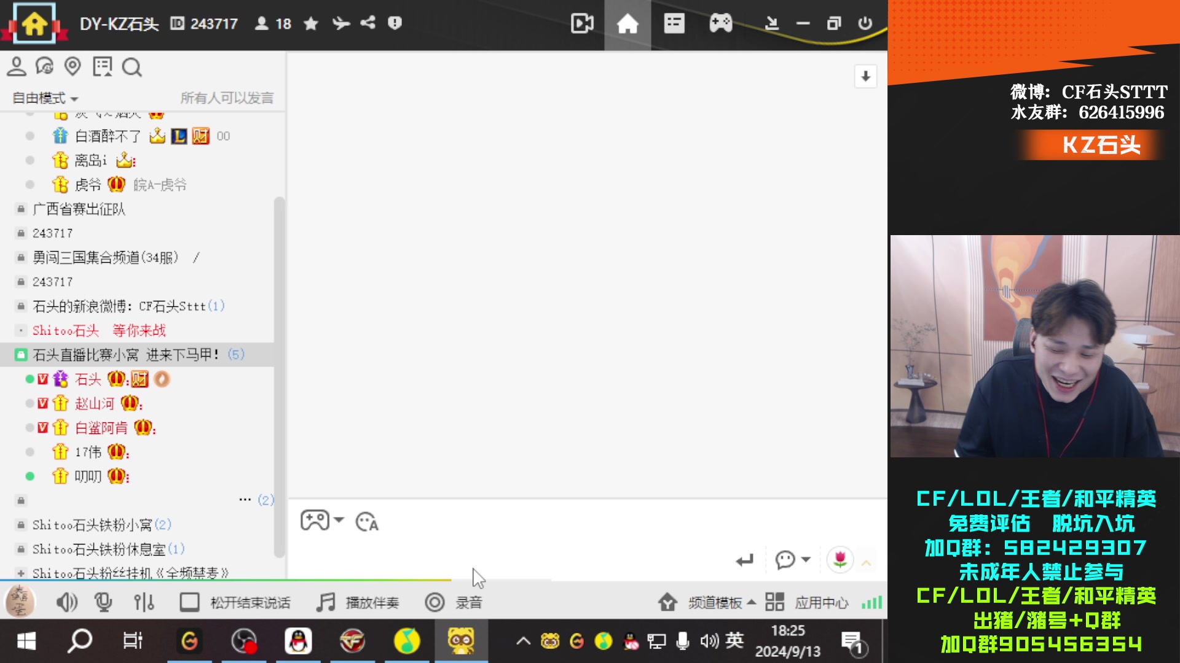The image size is (1180, 663).
Task: Click the 18:25 date and time clock
Action: point(788,642)
